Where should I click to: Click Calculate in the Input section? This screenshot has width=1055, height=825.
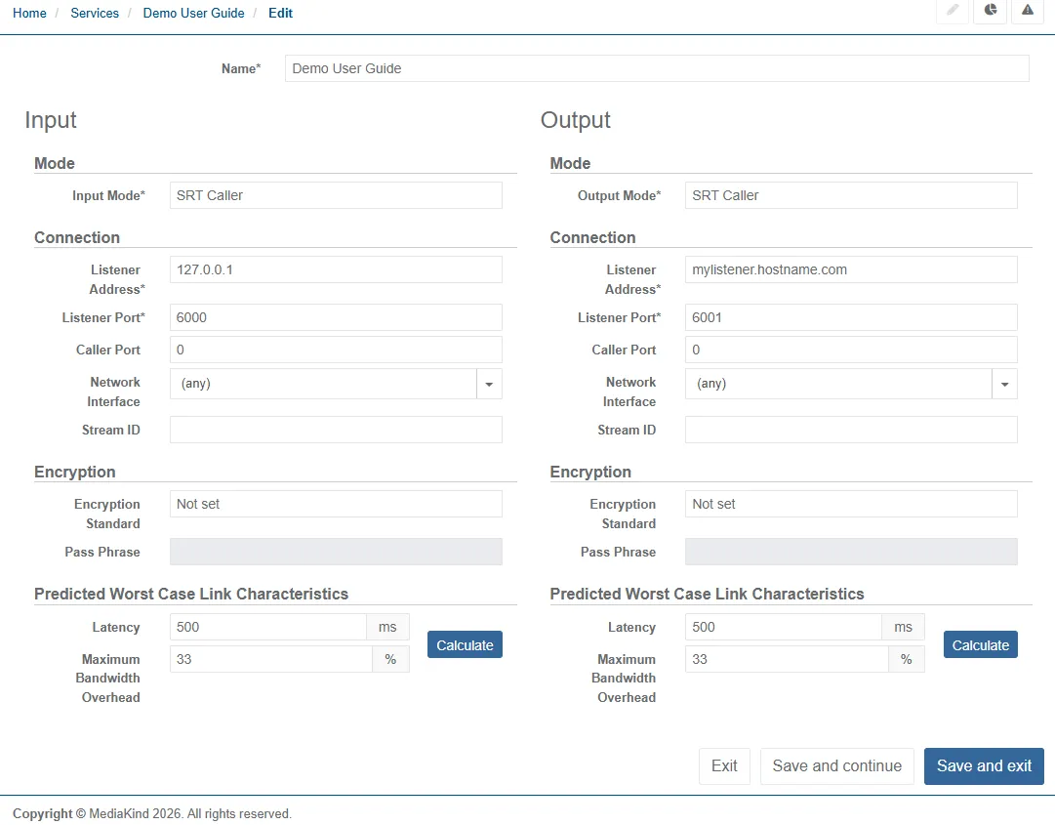click(465, 644)
